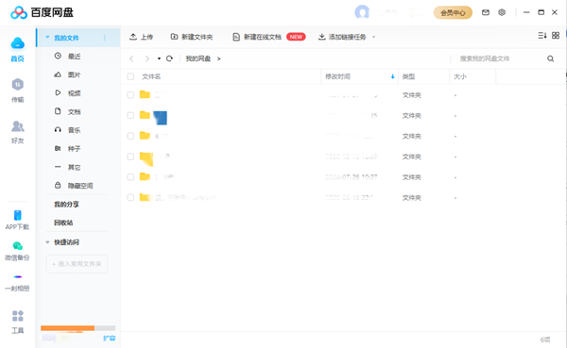The height and width of the screenshot is (348, 567).
Task: Select 种子 in the sidebar
Action: point(74,148)
